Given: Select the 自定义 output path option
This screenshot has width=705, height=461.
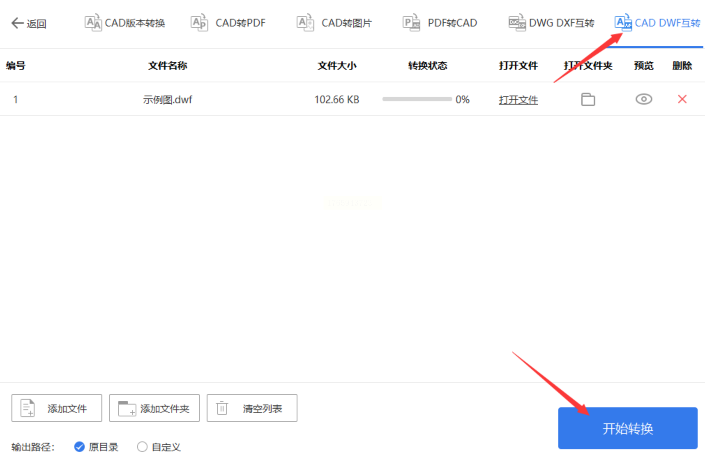Looking at the screenshot, I should [142, 447].
